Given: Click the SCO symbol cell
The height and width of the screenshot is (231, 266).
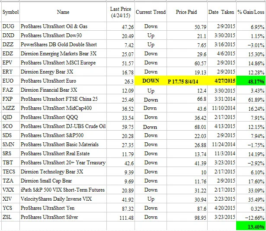Looking at the screenshot, I should tap(10, 126).
